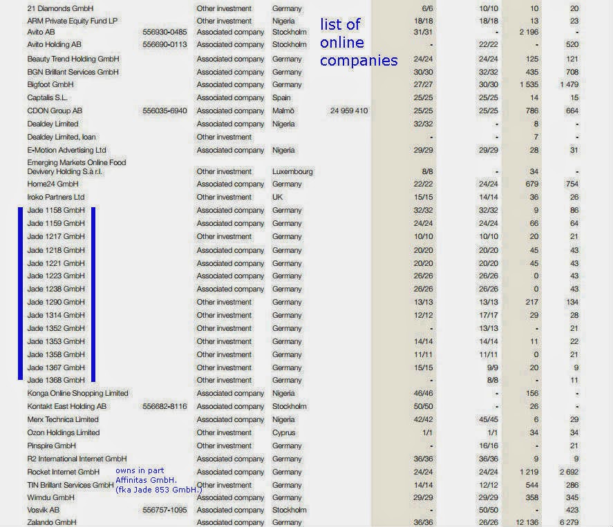The height and width of the screenshot is (527, 613).
Task: Click 'Bigfoot GmbH' company name
Action: (50, 84)
